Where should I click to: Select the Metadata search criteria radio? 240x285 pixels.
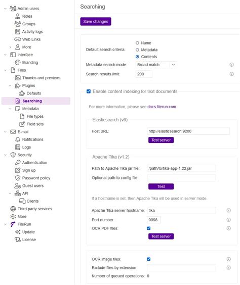pyautogui.click(x=137, y=50)
